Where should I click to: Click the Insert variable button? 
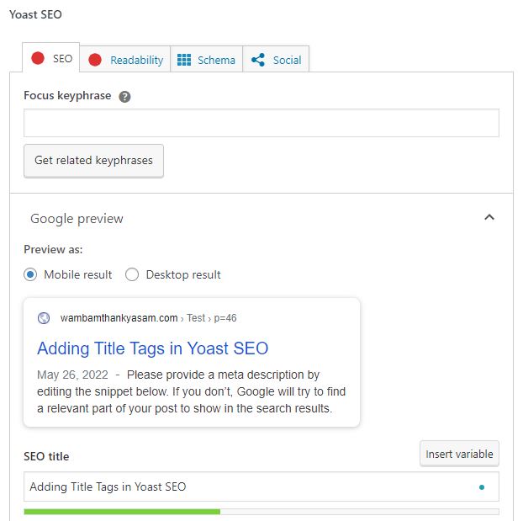[459, 454]
